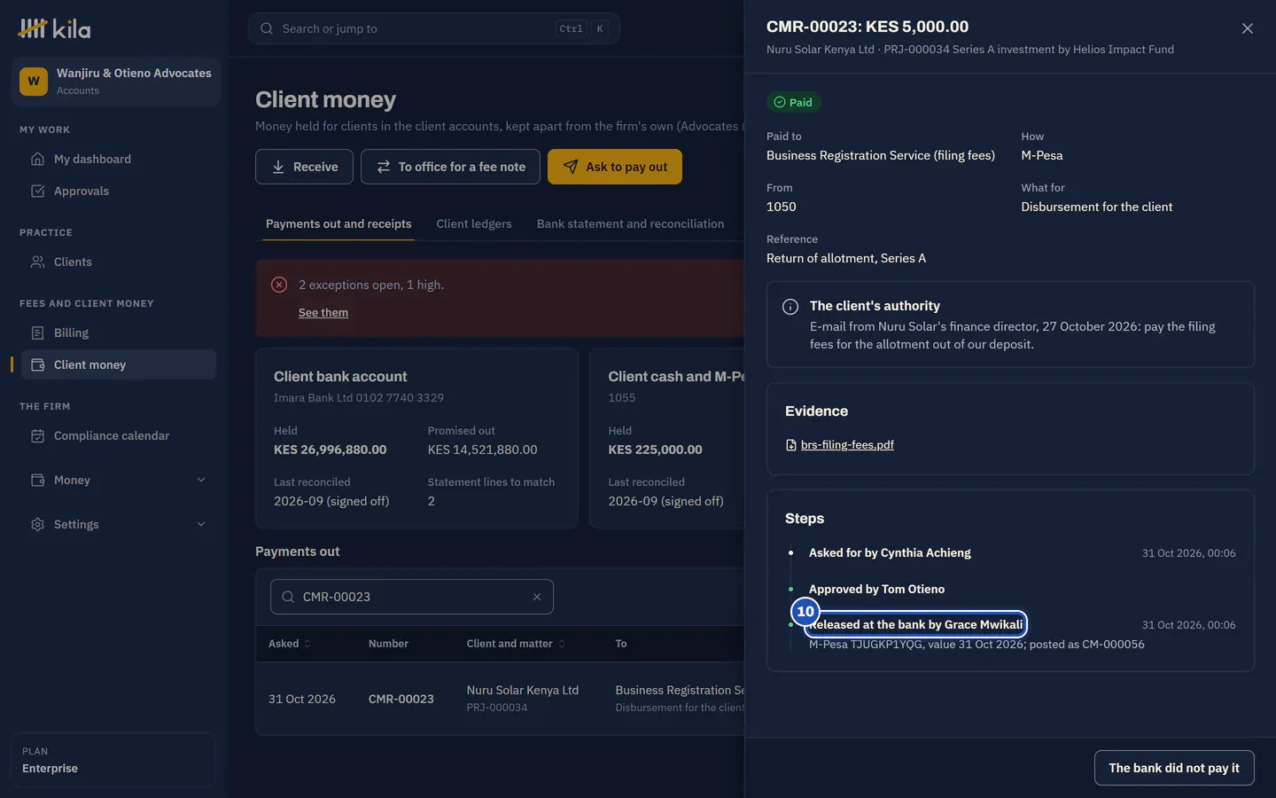Click the W firm avatar
Viewport: 1276px width, 798px height.
click(34, 81)
